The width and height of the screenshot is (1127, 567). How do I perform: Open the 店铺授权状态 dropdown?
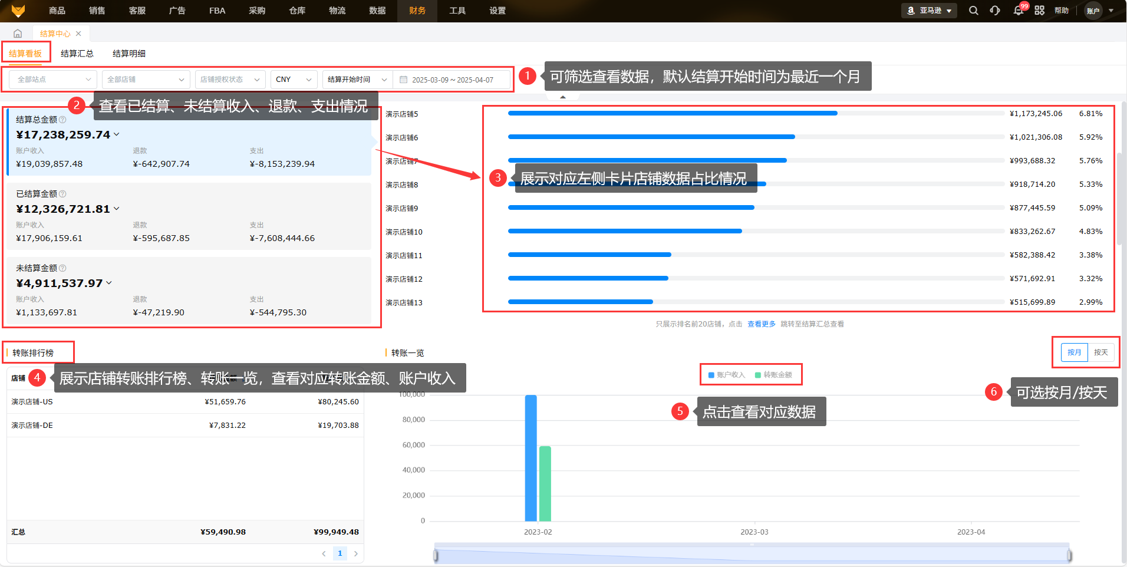[230, 80]
